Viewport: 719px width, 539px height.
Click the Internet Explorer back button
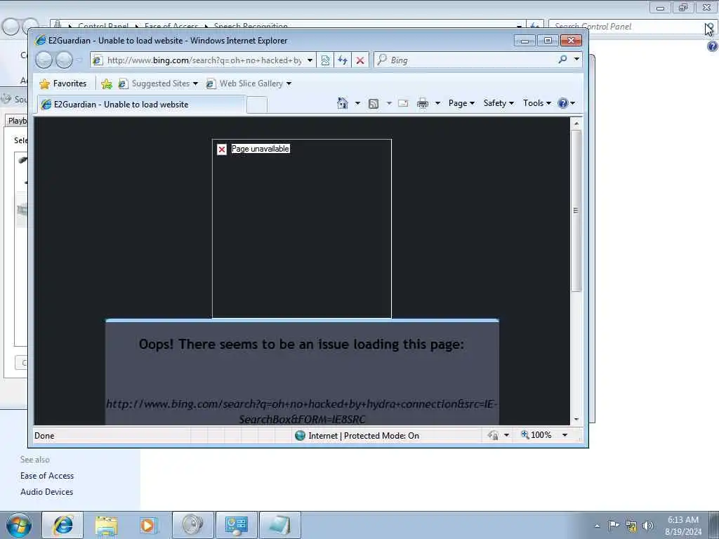(x=44, y=60)
